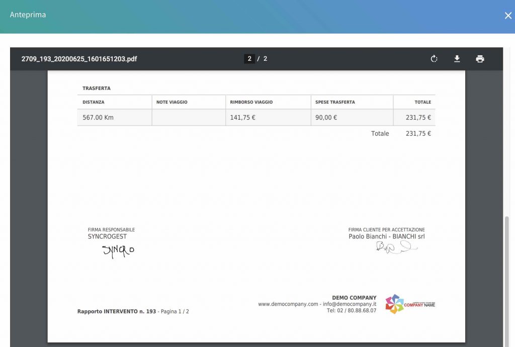Open www.democompany.com footer link
515x347 pixels.
288,304
